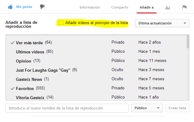Select the "Añadir a" tab
Screen dimensions: 194x122
point(146,7)
